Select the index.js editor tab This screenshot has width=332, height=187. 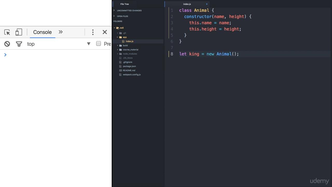pos(187,4)
